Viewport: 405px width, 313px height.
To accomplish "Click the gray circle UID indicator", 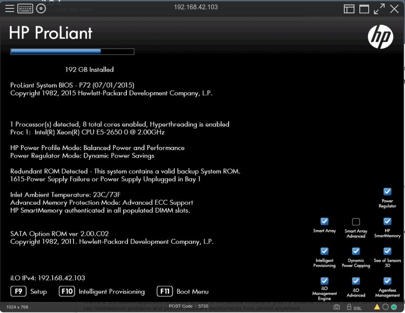I will [386, 307].
